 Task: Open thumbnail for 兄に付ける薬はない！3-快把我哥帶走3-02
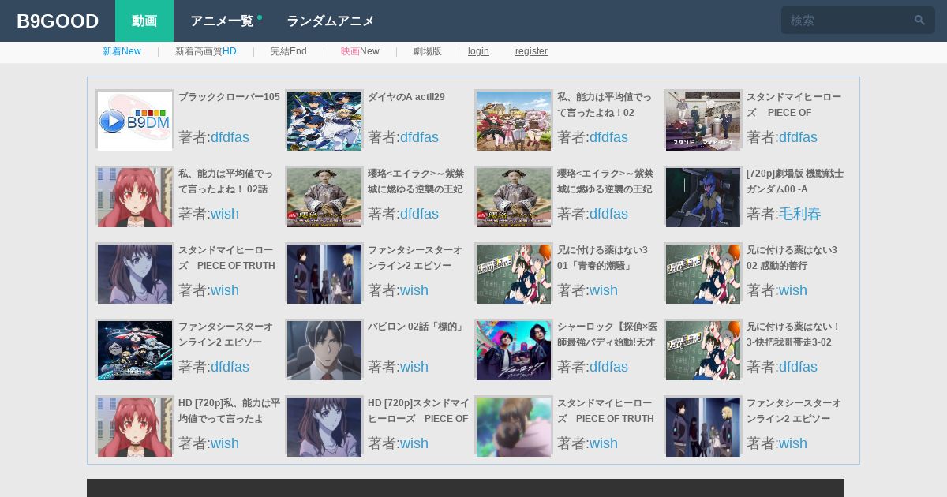click(703, 349)
